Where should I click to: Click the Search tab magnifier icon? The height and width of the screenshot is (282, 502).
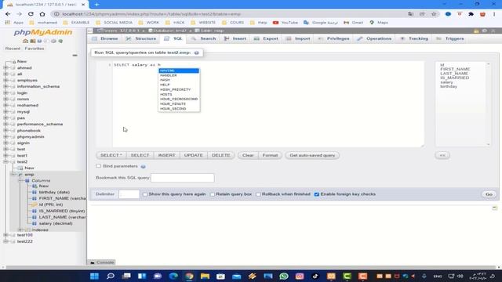pyautogui.click(x=194, y=38)
